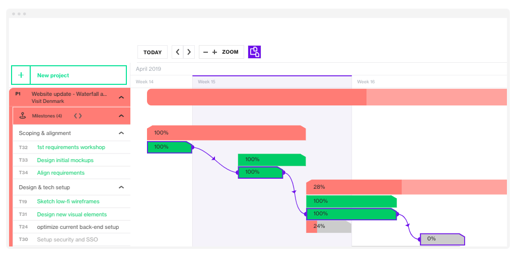
Task: Click the T32 100% green Gantt bar
Action: click(x=170, y=147)
